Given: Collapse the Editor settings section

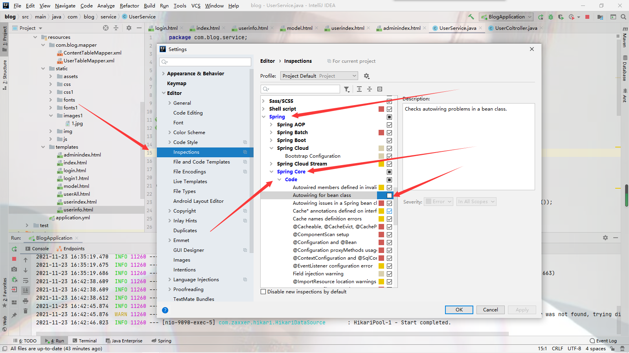Looking at the screenshot, I should pyautogui.click(x=164, y=93).
